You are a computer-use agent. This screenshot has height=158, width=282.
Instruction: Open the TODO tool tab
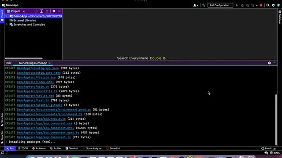point(23,148)
